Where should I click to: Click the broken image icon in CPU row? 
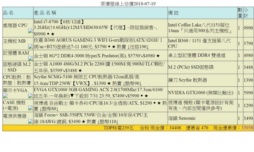[x=30, y=31]
